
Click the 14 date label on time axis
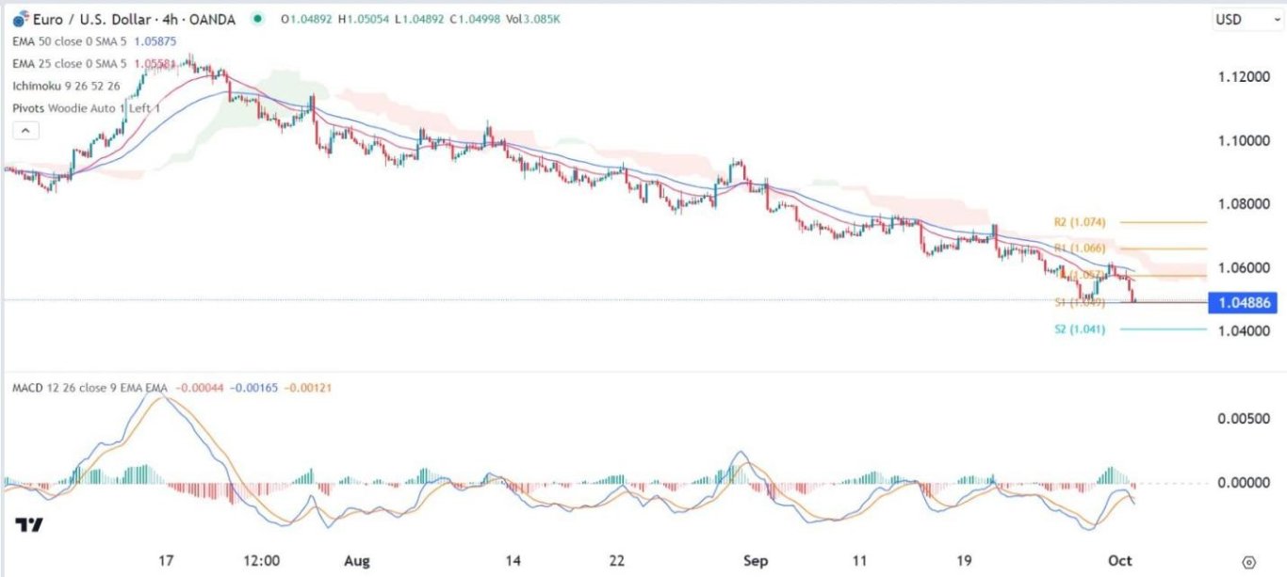pyautogui.click(x=513, y=561)
